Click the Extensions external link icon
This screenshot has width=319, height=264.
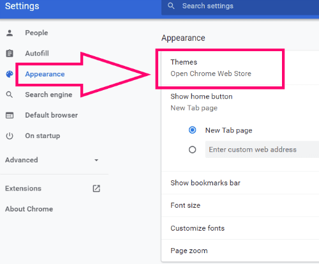[x=96, y=189]
